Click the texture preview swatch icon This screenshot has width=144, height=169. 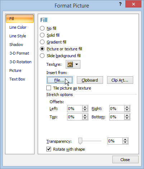[x=70, y=64]
